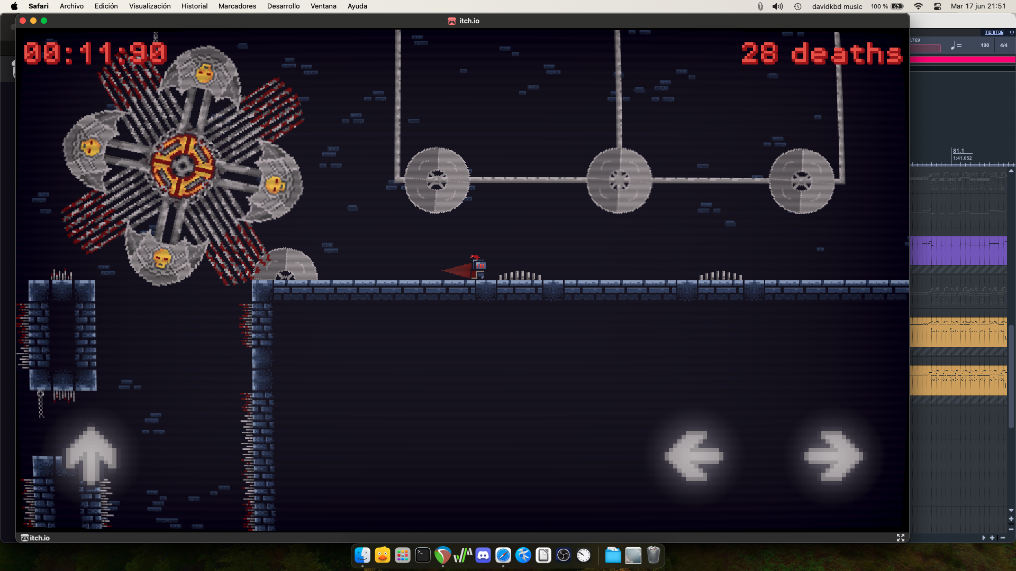Open OBS Studio from the Dock
1016x571 pixels.
(564, 555)
